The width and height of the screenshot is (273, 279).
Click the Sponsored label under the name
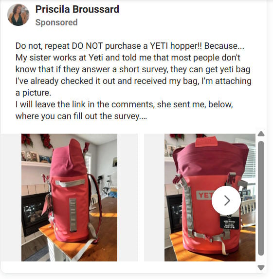(56, 22)
